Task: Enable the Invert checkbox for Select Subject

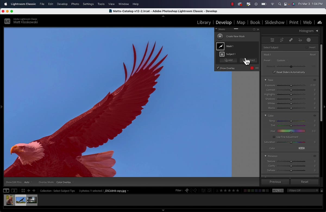Action: coord(307,47)
